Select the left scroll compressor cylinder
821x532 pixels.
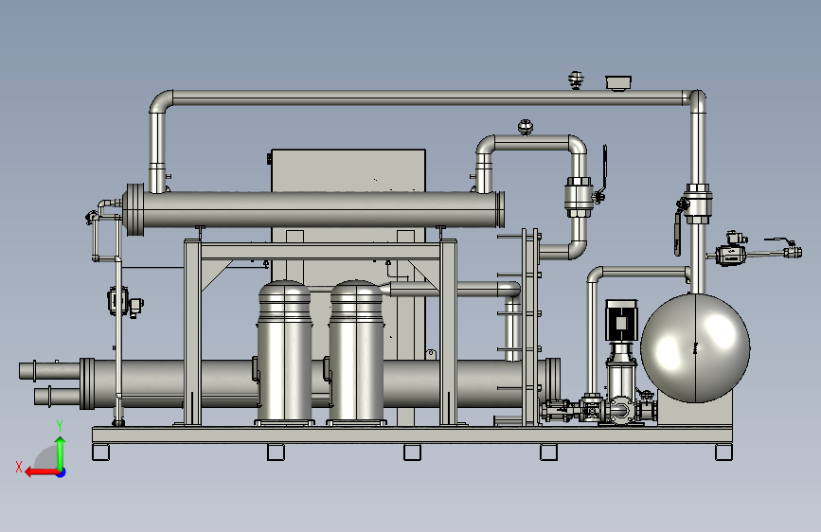pos(285,352)
